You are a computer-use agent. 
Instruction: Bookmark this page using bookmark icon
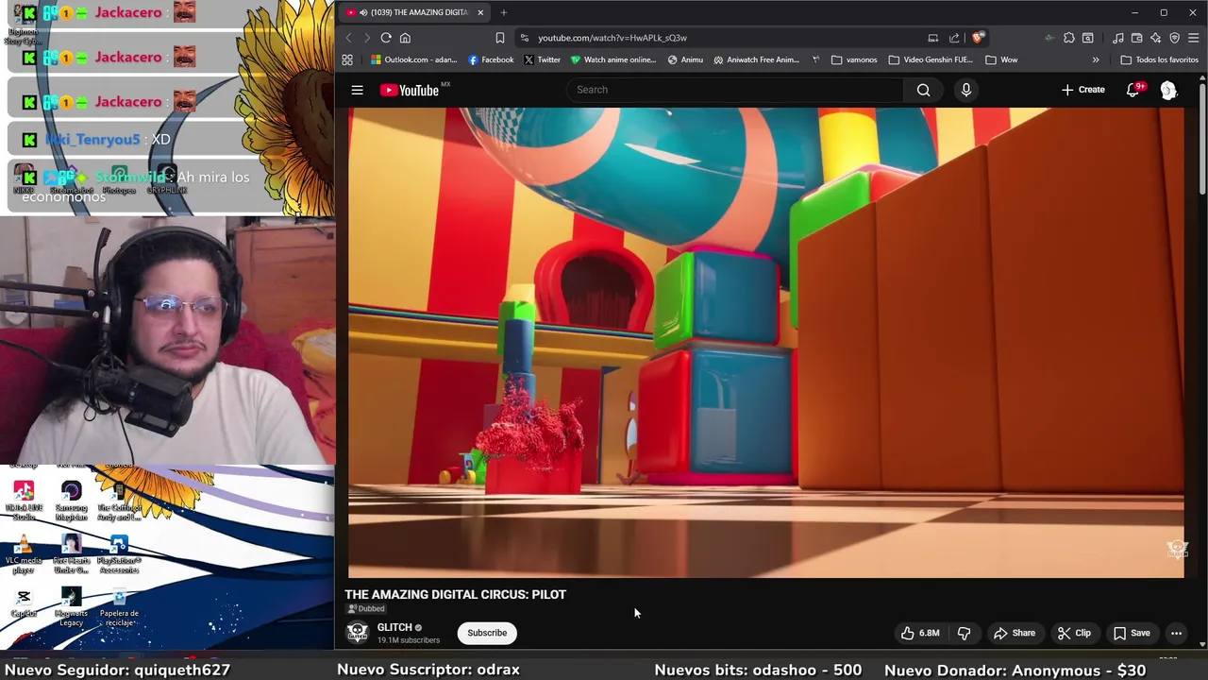pos(500,38)
